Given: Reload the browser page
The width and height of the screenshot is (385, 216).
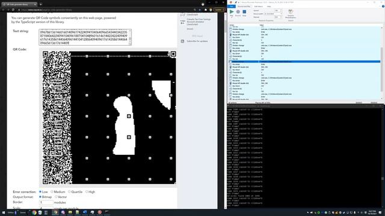Looking at the screenshot, I should point(13,10).
